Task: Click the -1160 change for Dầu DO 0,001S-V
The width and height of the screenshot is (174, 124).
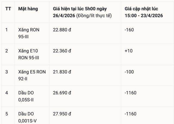Action: point(130,114)
